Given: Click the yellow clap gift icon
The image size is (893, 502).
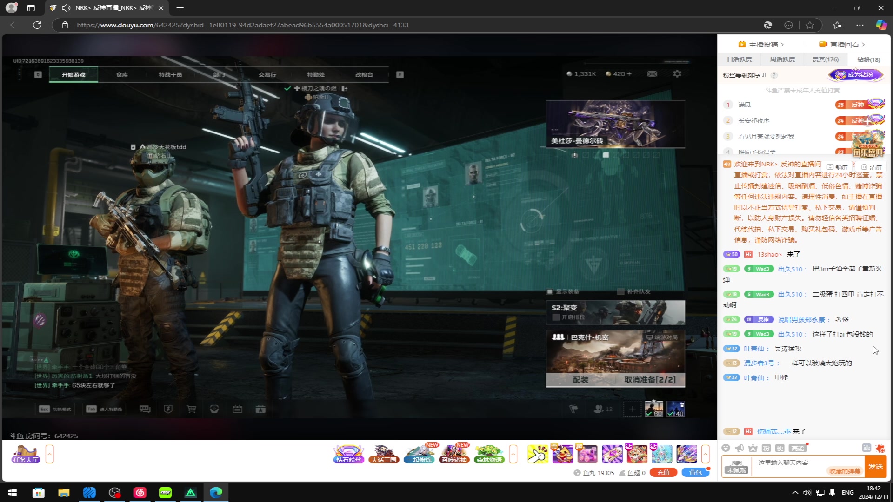Looking at the screenshot, I should [538, 454].
